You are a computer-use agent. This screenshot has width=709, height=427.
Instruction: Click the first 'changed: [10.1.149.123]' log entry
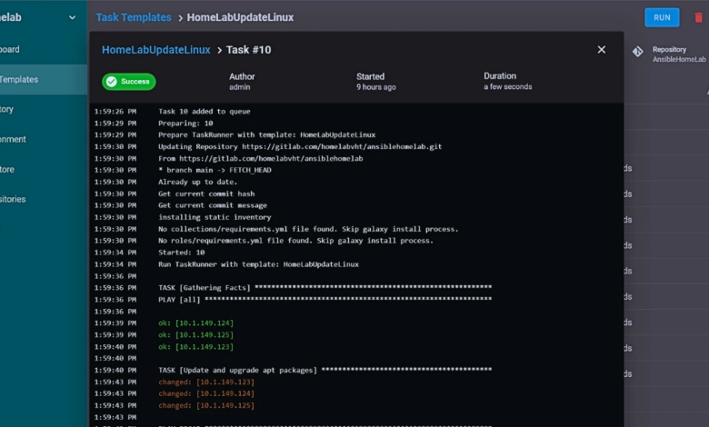pyautogui.click(x=206, y=382)
